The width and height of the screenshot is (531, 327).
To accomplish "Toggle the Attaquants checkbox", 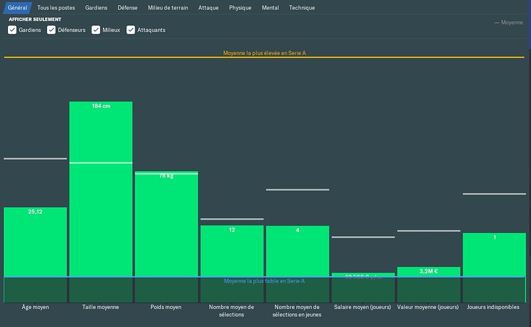I will tap(131, 30).
